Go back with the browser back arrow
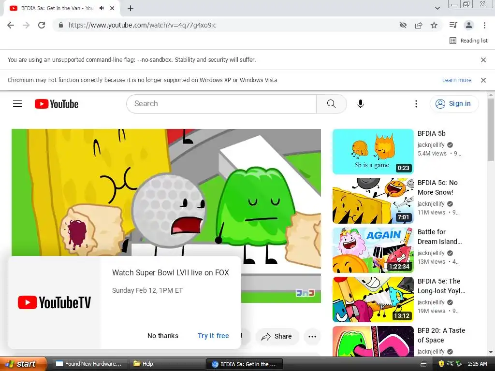 click(x=11, y=25)
